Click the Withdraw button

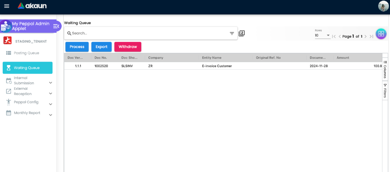click(128, 47)
